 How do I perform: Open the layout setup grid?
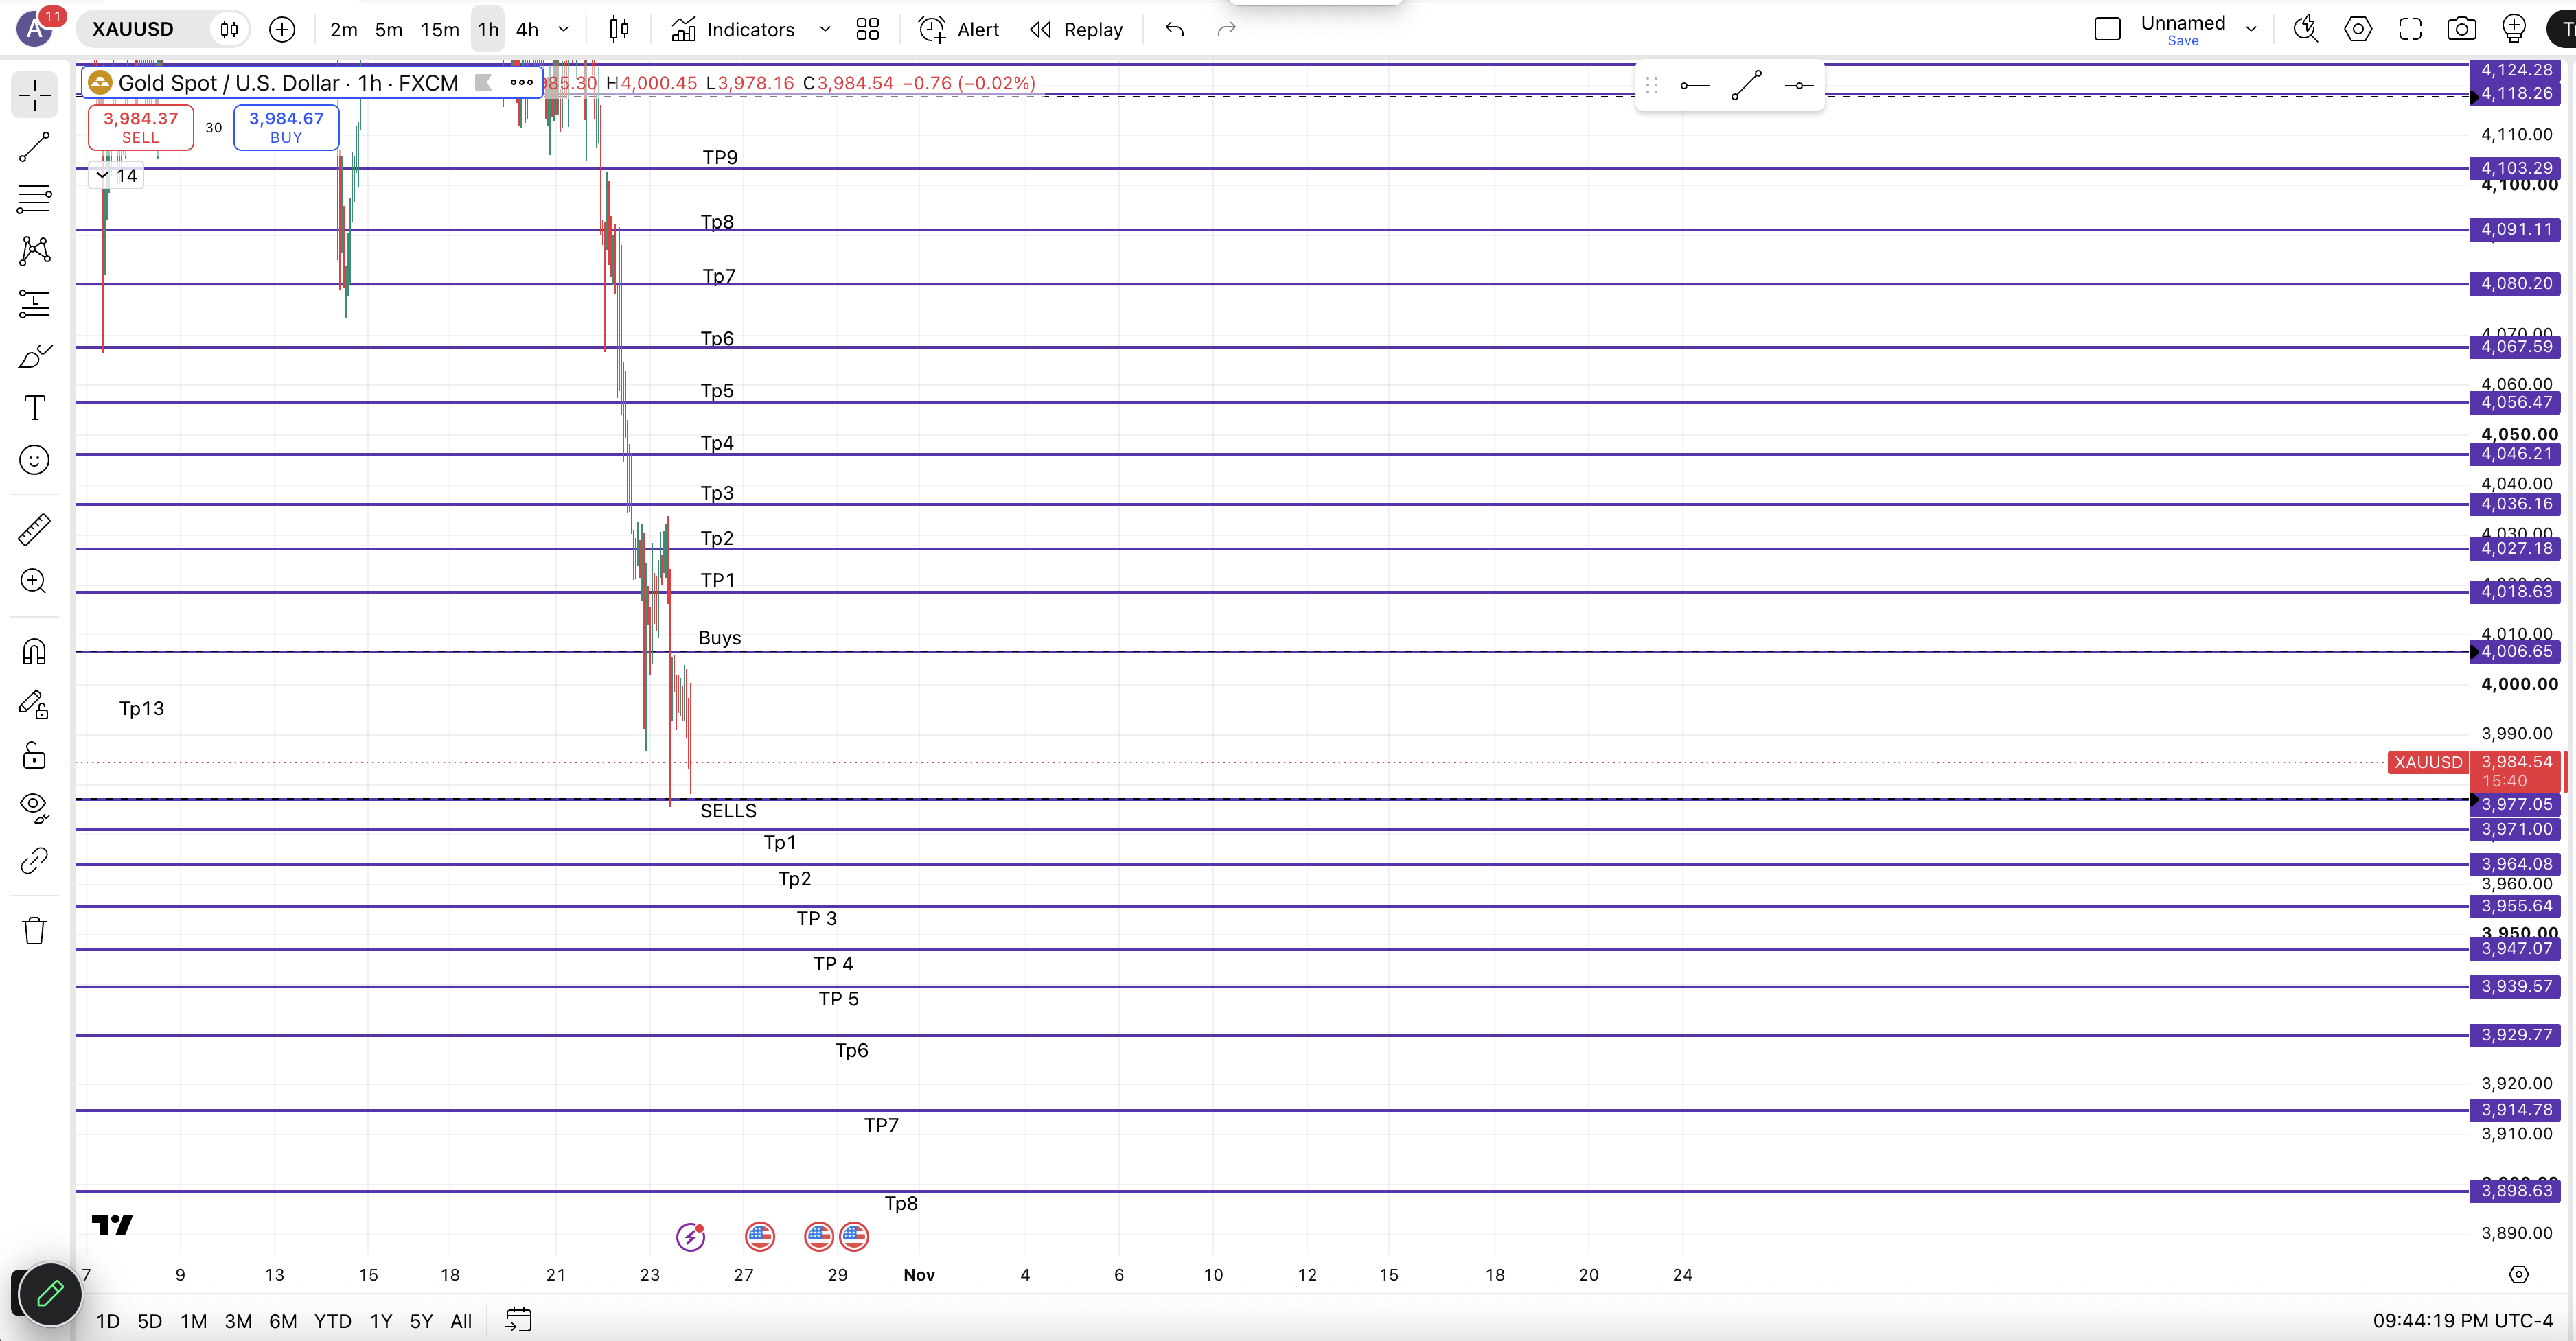coord(868,29)
